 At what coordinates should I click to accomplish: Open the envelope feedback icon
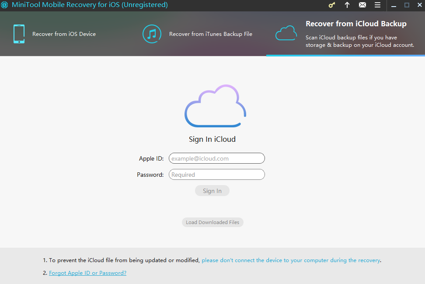pyautogui.click(x=362, y=5)
